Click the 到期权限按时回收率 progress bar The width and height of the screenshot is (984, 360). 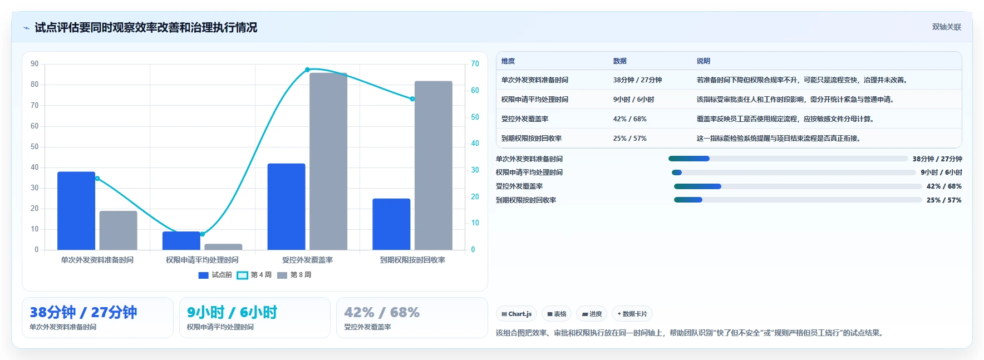click(798, 200)
